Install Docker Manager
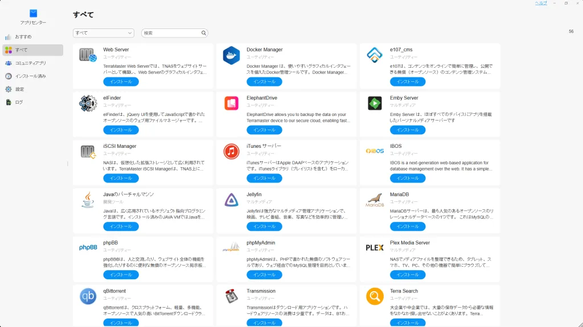The width and height of the screenshot is (583, 327). [x=264, y=82]
